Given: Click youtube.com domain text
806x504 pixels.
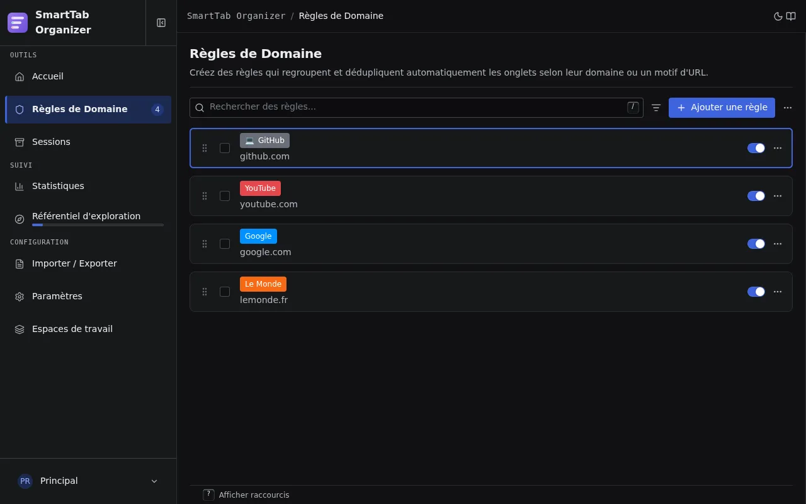Looking at the screenshot, I should pyautogui.click(x=269, y=204).
